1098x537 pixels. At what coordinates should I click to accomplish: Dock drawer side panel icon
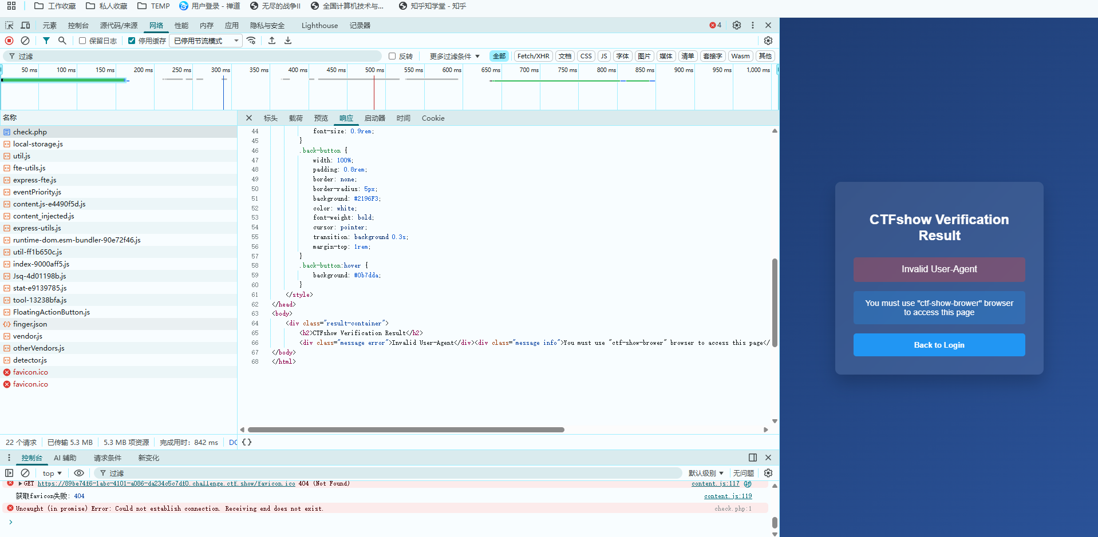point(753,458)
